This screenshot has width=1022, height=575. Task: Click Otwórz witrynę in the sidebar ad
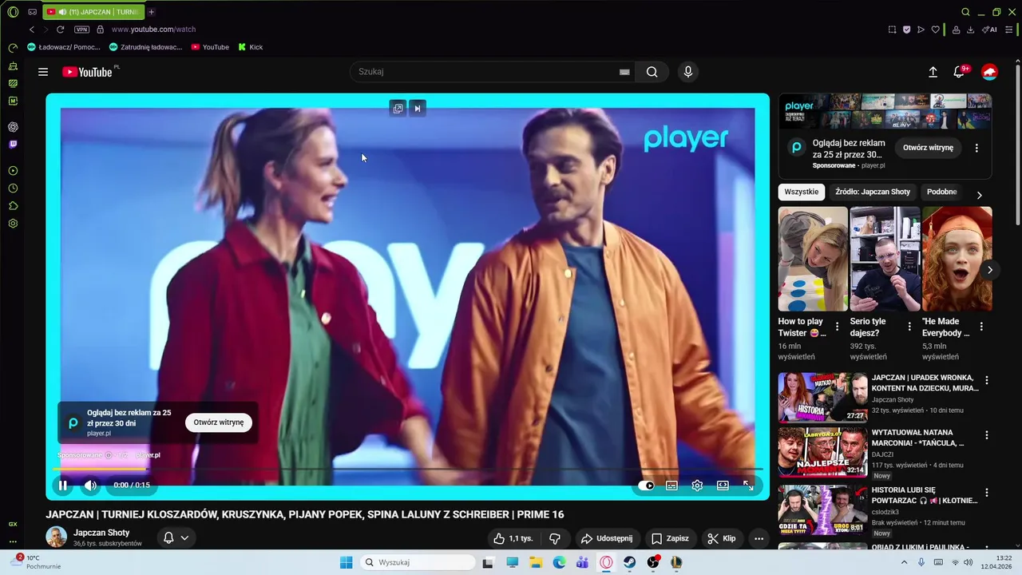(x=928, y=148)
